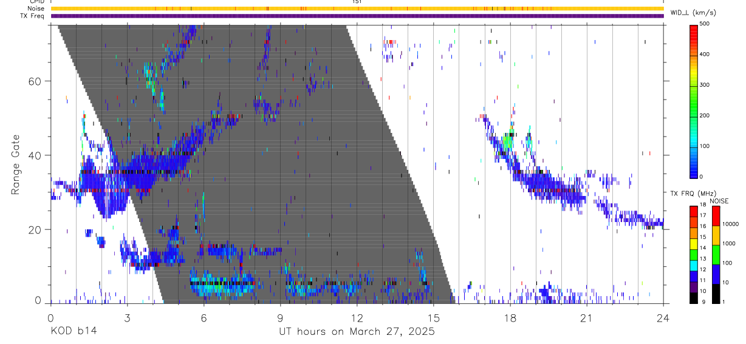Click the 18 tick on the UT hours axis
746x344 pixels.
point(510,317)
